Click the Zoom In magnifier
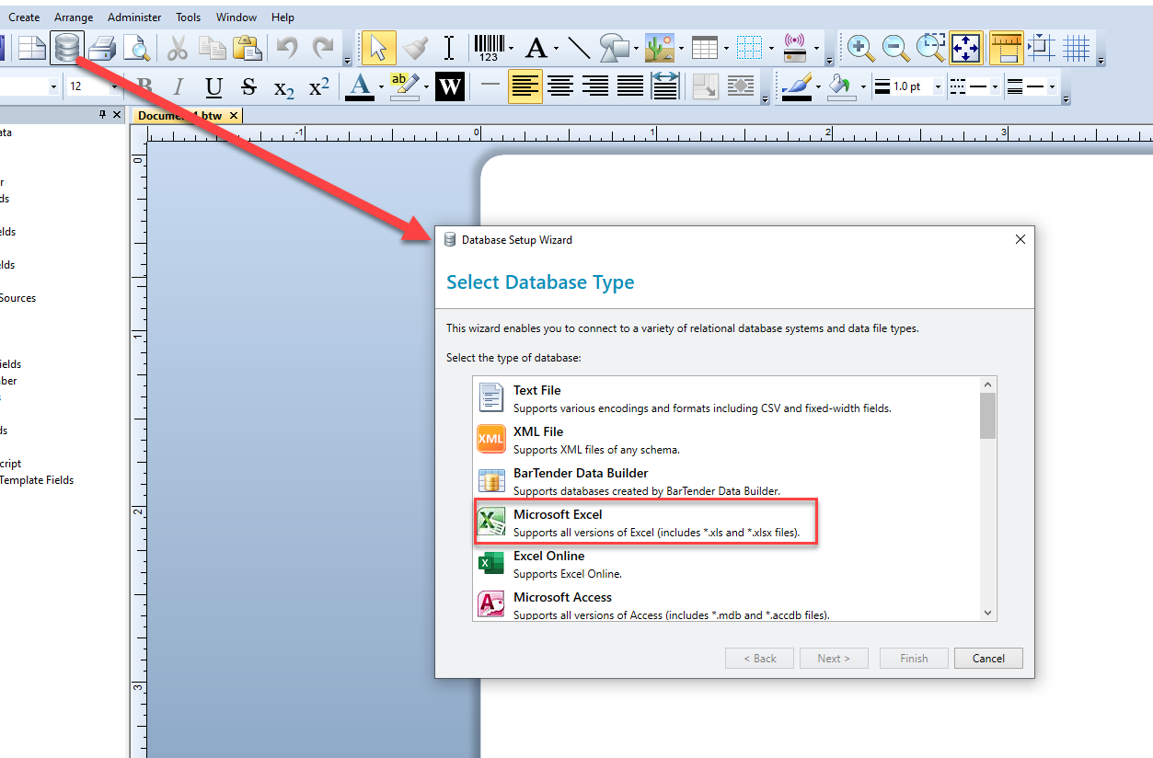This screenshot has width=1153, height=758. 860,48
